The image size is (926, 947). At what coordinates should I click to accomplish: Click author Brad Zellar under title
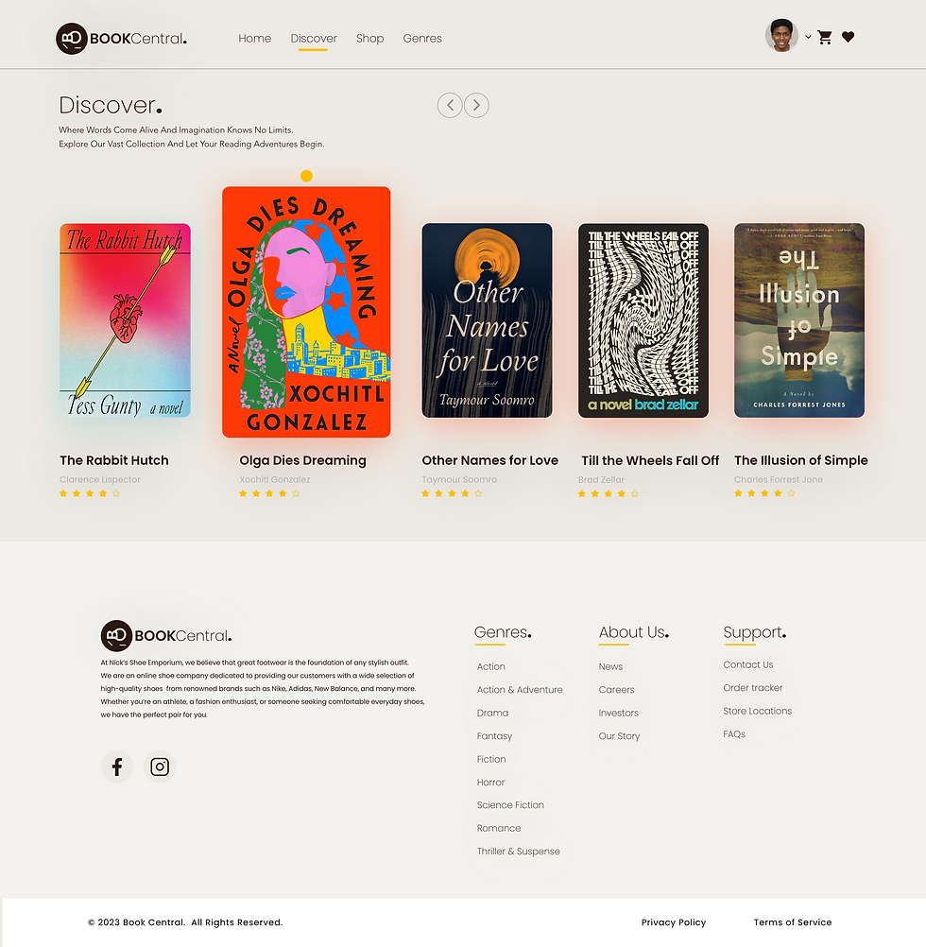click(x=601, y=479)
